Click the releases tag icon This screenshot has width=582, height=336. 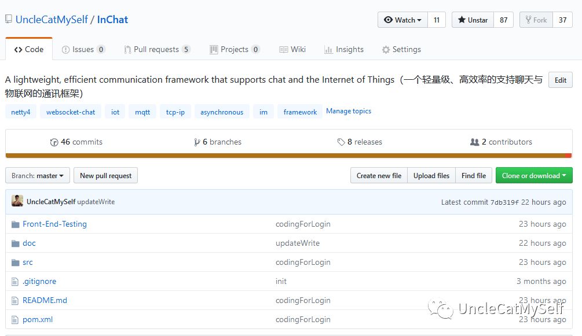[341, 142]
